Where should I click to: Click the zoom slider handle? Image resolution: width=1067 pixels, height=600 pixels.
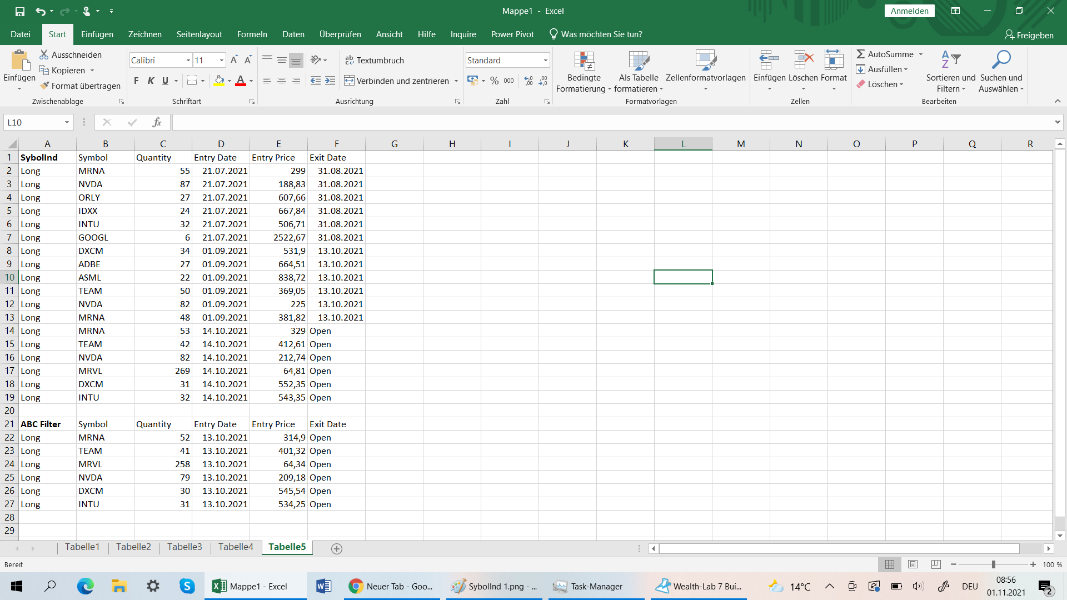[993, 564]
